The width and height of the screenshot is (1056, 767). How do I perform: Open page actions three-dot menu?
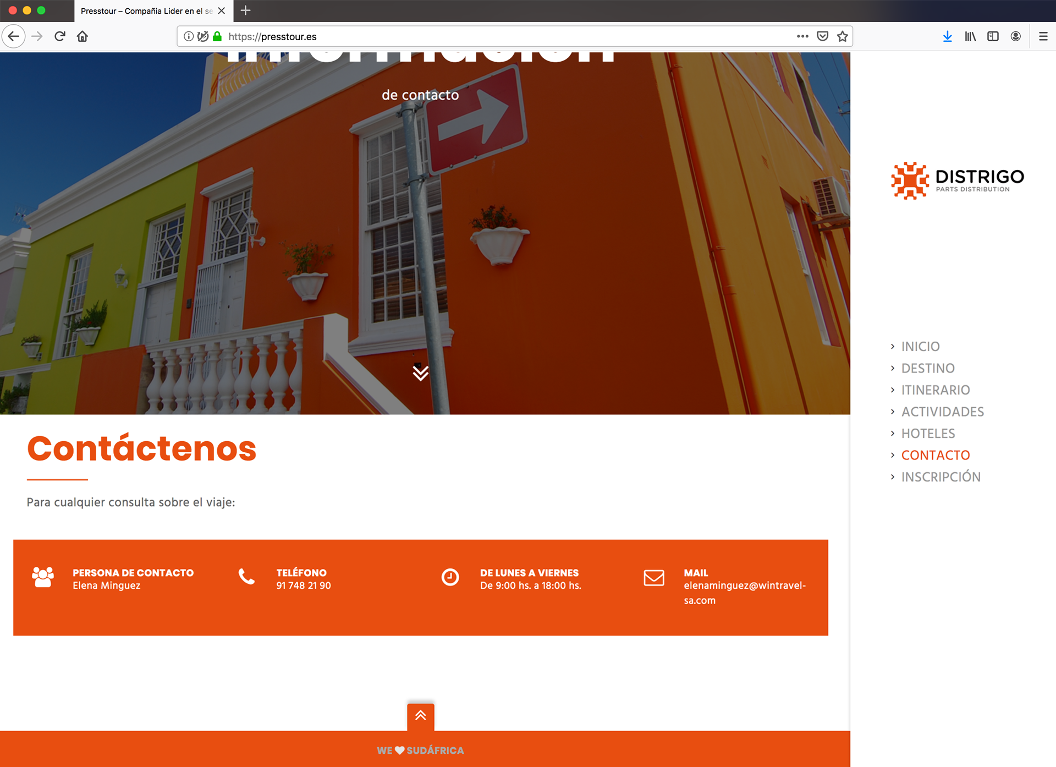coord(802,36)
